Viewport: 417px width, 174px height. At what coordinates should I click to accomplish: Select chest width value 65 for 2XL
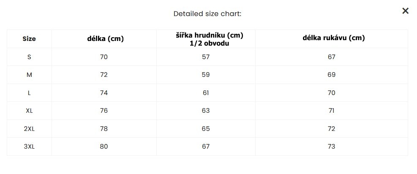click(206, 129)
